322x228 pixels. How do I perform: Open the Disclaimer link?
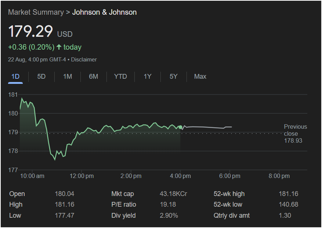[84, 59]
